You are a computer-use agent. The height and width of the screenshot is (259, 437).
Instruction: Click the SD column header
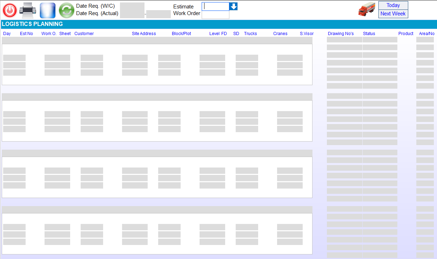[236, 34]
